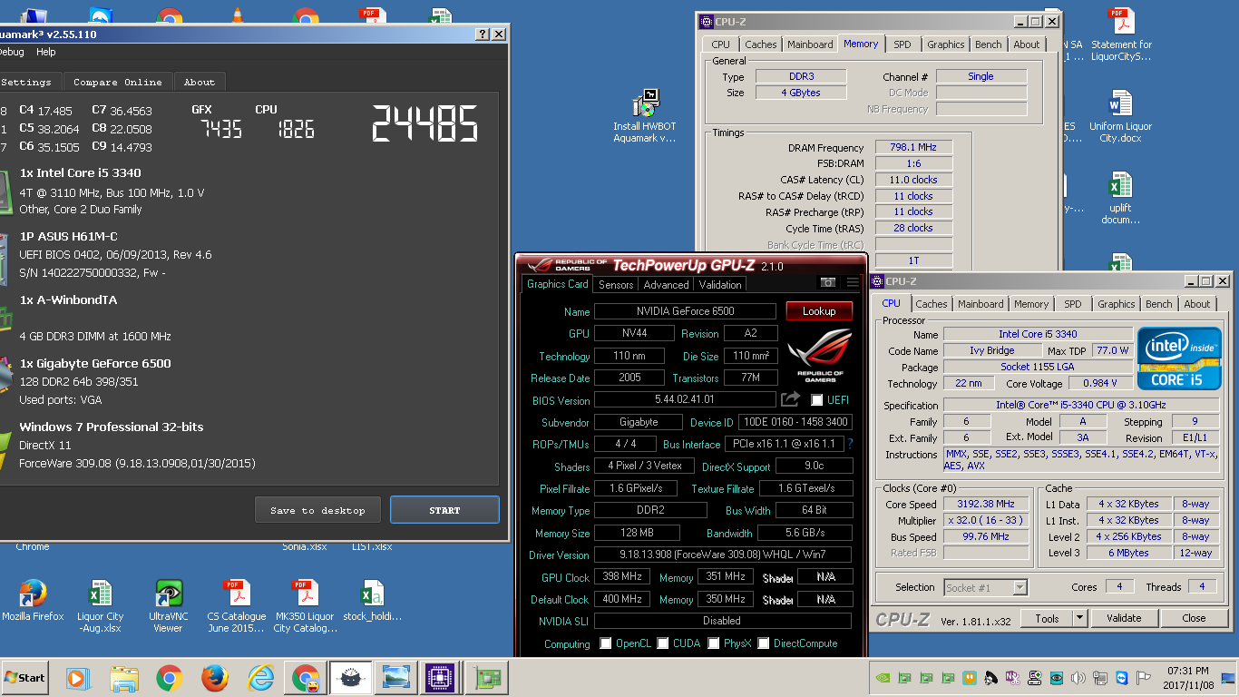Switch to GPU-Z green card taskbar icon
The width and height of the screenshot is (1239, 697).
487,678
